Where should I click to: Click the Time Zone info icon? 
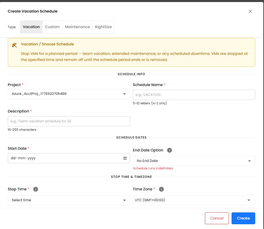[161, 189]
